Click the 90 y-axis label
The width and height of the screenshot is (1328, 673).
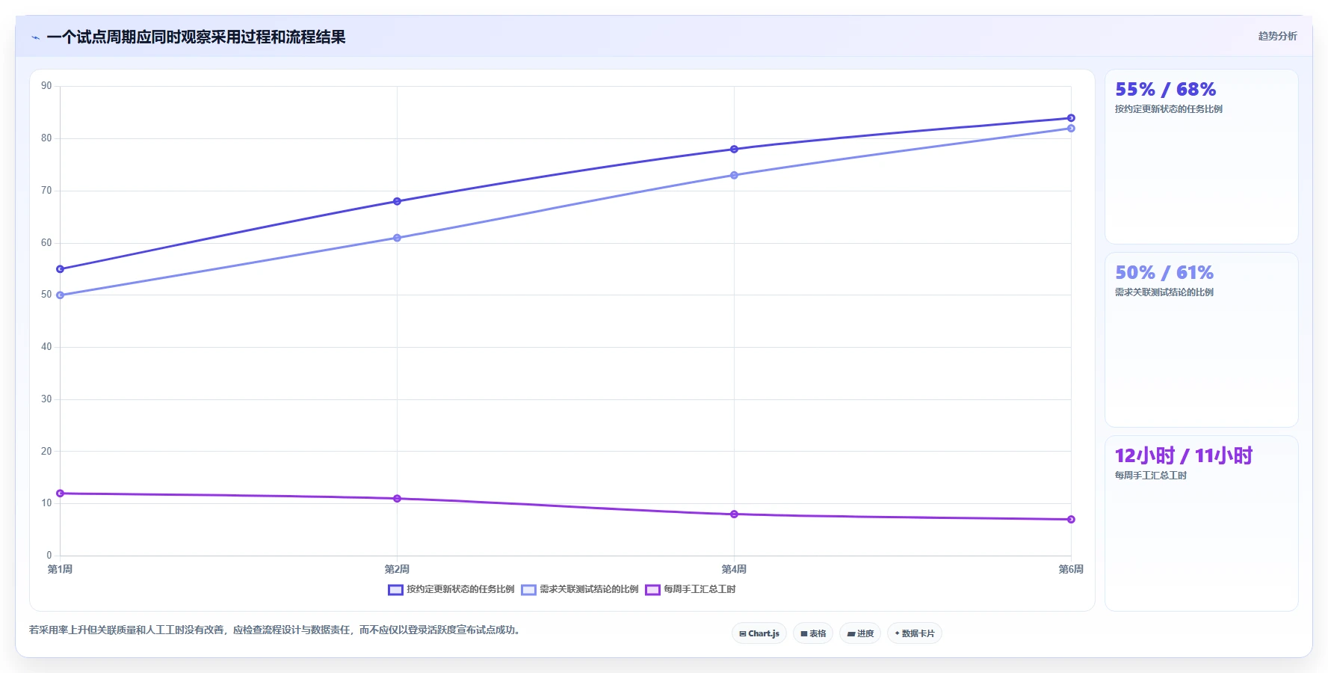pos(47,86)
